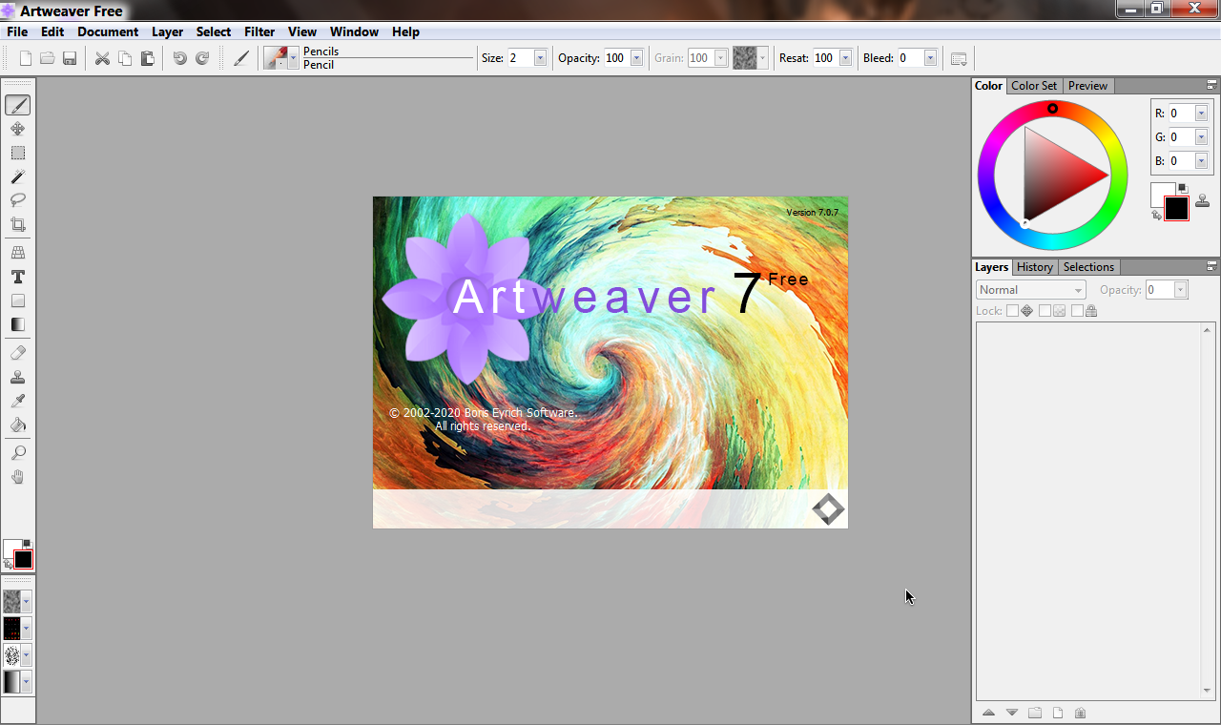
Task: Open the brush Opacity dropdown in toolbar
Action: point(636,58)
